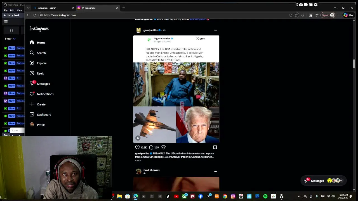The height and width of the screenshot is (201, 358).
Task: Like the gossipmilltv post with the heart icon
Action: point(137,147)
